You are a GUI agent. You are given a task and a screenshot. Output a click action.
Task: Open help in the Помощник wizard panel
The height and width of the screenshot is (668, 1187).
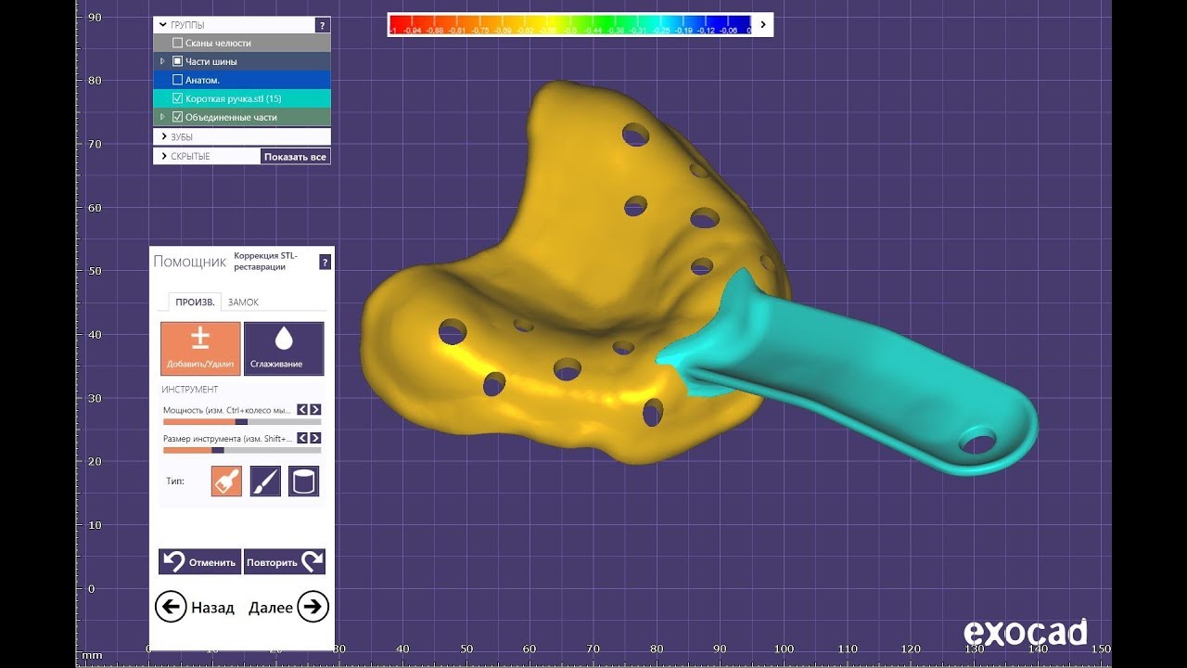tap(325, 263)
